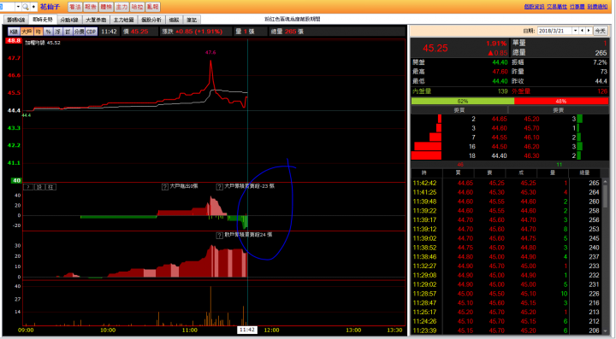Click the 亂報 toolbar button
616x339 pixels.
pyautogui.click(x=152, y=7)
